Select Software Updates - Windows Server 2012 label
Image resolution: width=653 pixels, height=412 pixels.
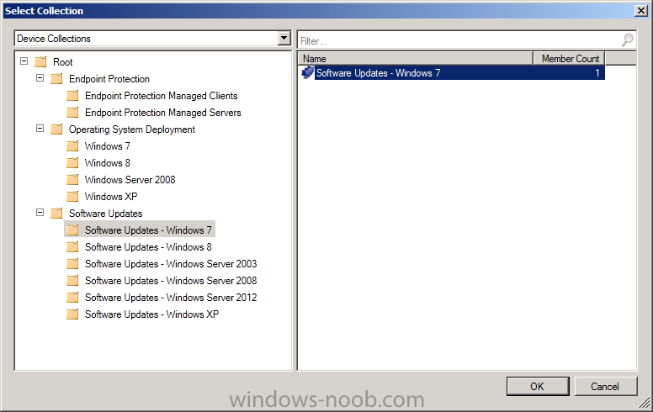coord(171,298)
